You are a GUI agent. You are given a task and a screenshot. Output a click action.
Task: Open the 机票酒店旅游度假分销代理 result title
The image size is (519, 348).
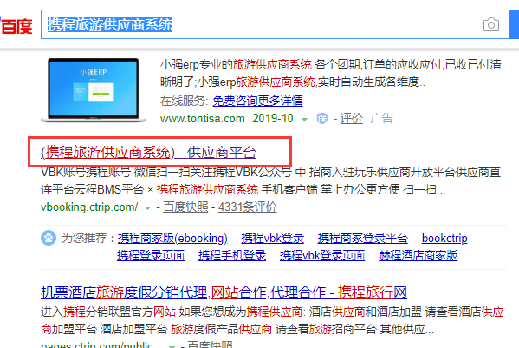(224, 292)
